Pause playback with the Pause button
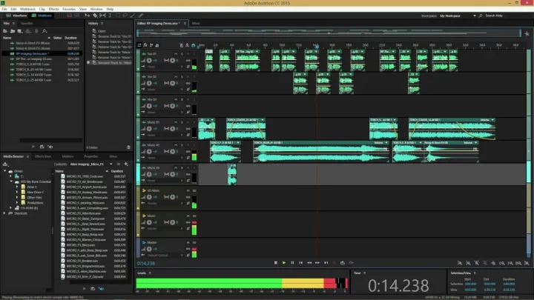 [292, 262]
